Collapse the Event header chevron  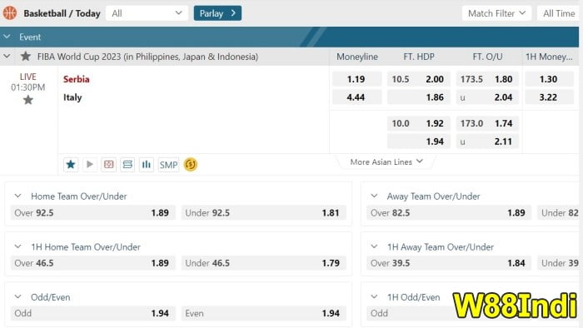pos(7,37)
